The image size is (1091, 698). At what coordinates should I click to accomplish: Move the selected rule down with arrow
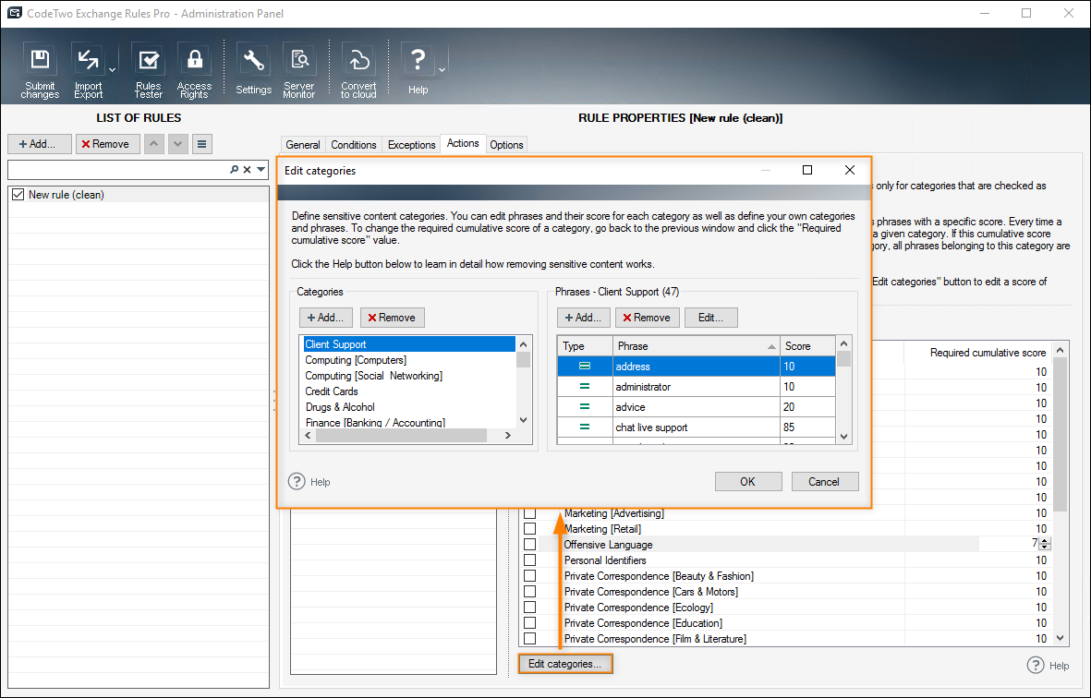coord(178,144)
